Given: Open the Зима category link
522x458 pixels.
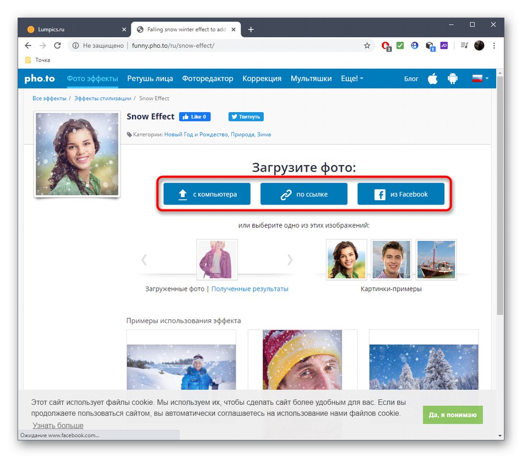Looking at the screenshot, I should click(264, 135).
